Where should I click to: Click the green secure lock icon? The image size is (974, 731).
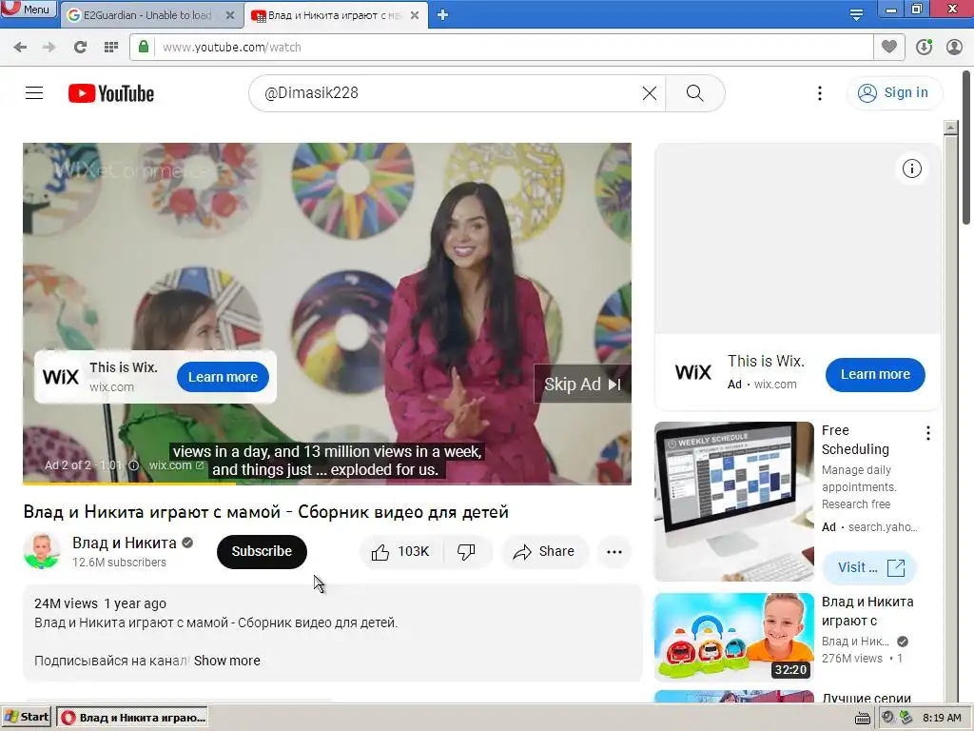[x=144, y=47]
